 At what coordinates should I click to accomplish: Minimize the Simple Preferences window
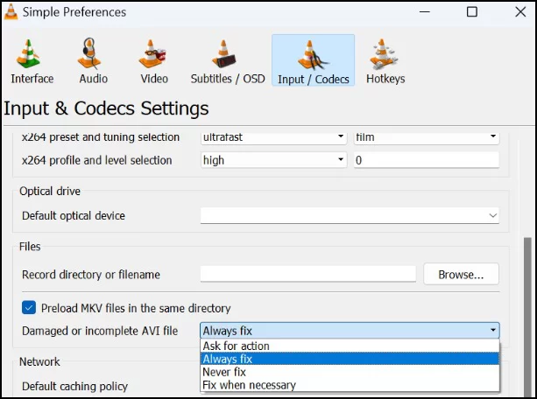(x=425, y=12)
